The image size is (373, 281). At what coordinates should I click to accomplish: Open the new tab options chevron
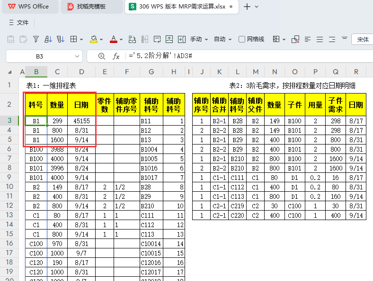pos(257,7)
